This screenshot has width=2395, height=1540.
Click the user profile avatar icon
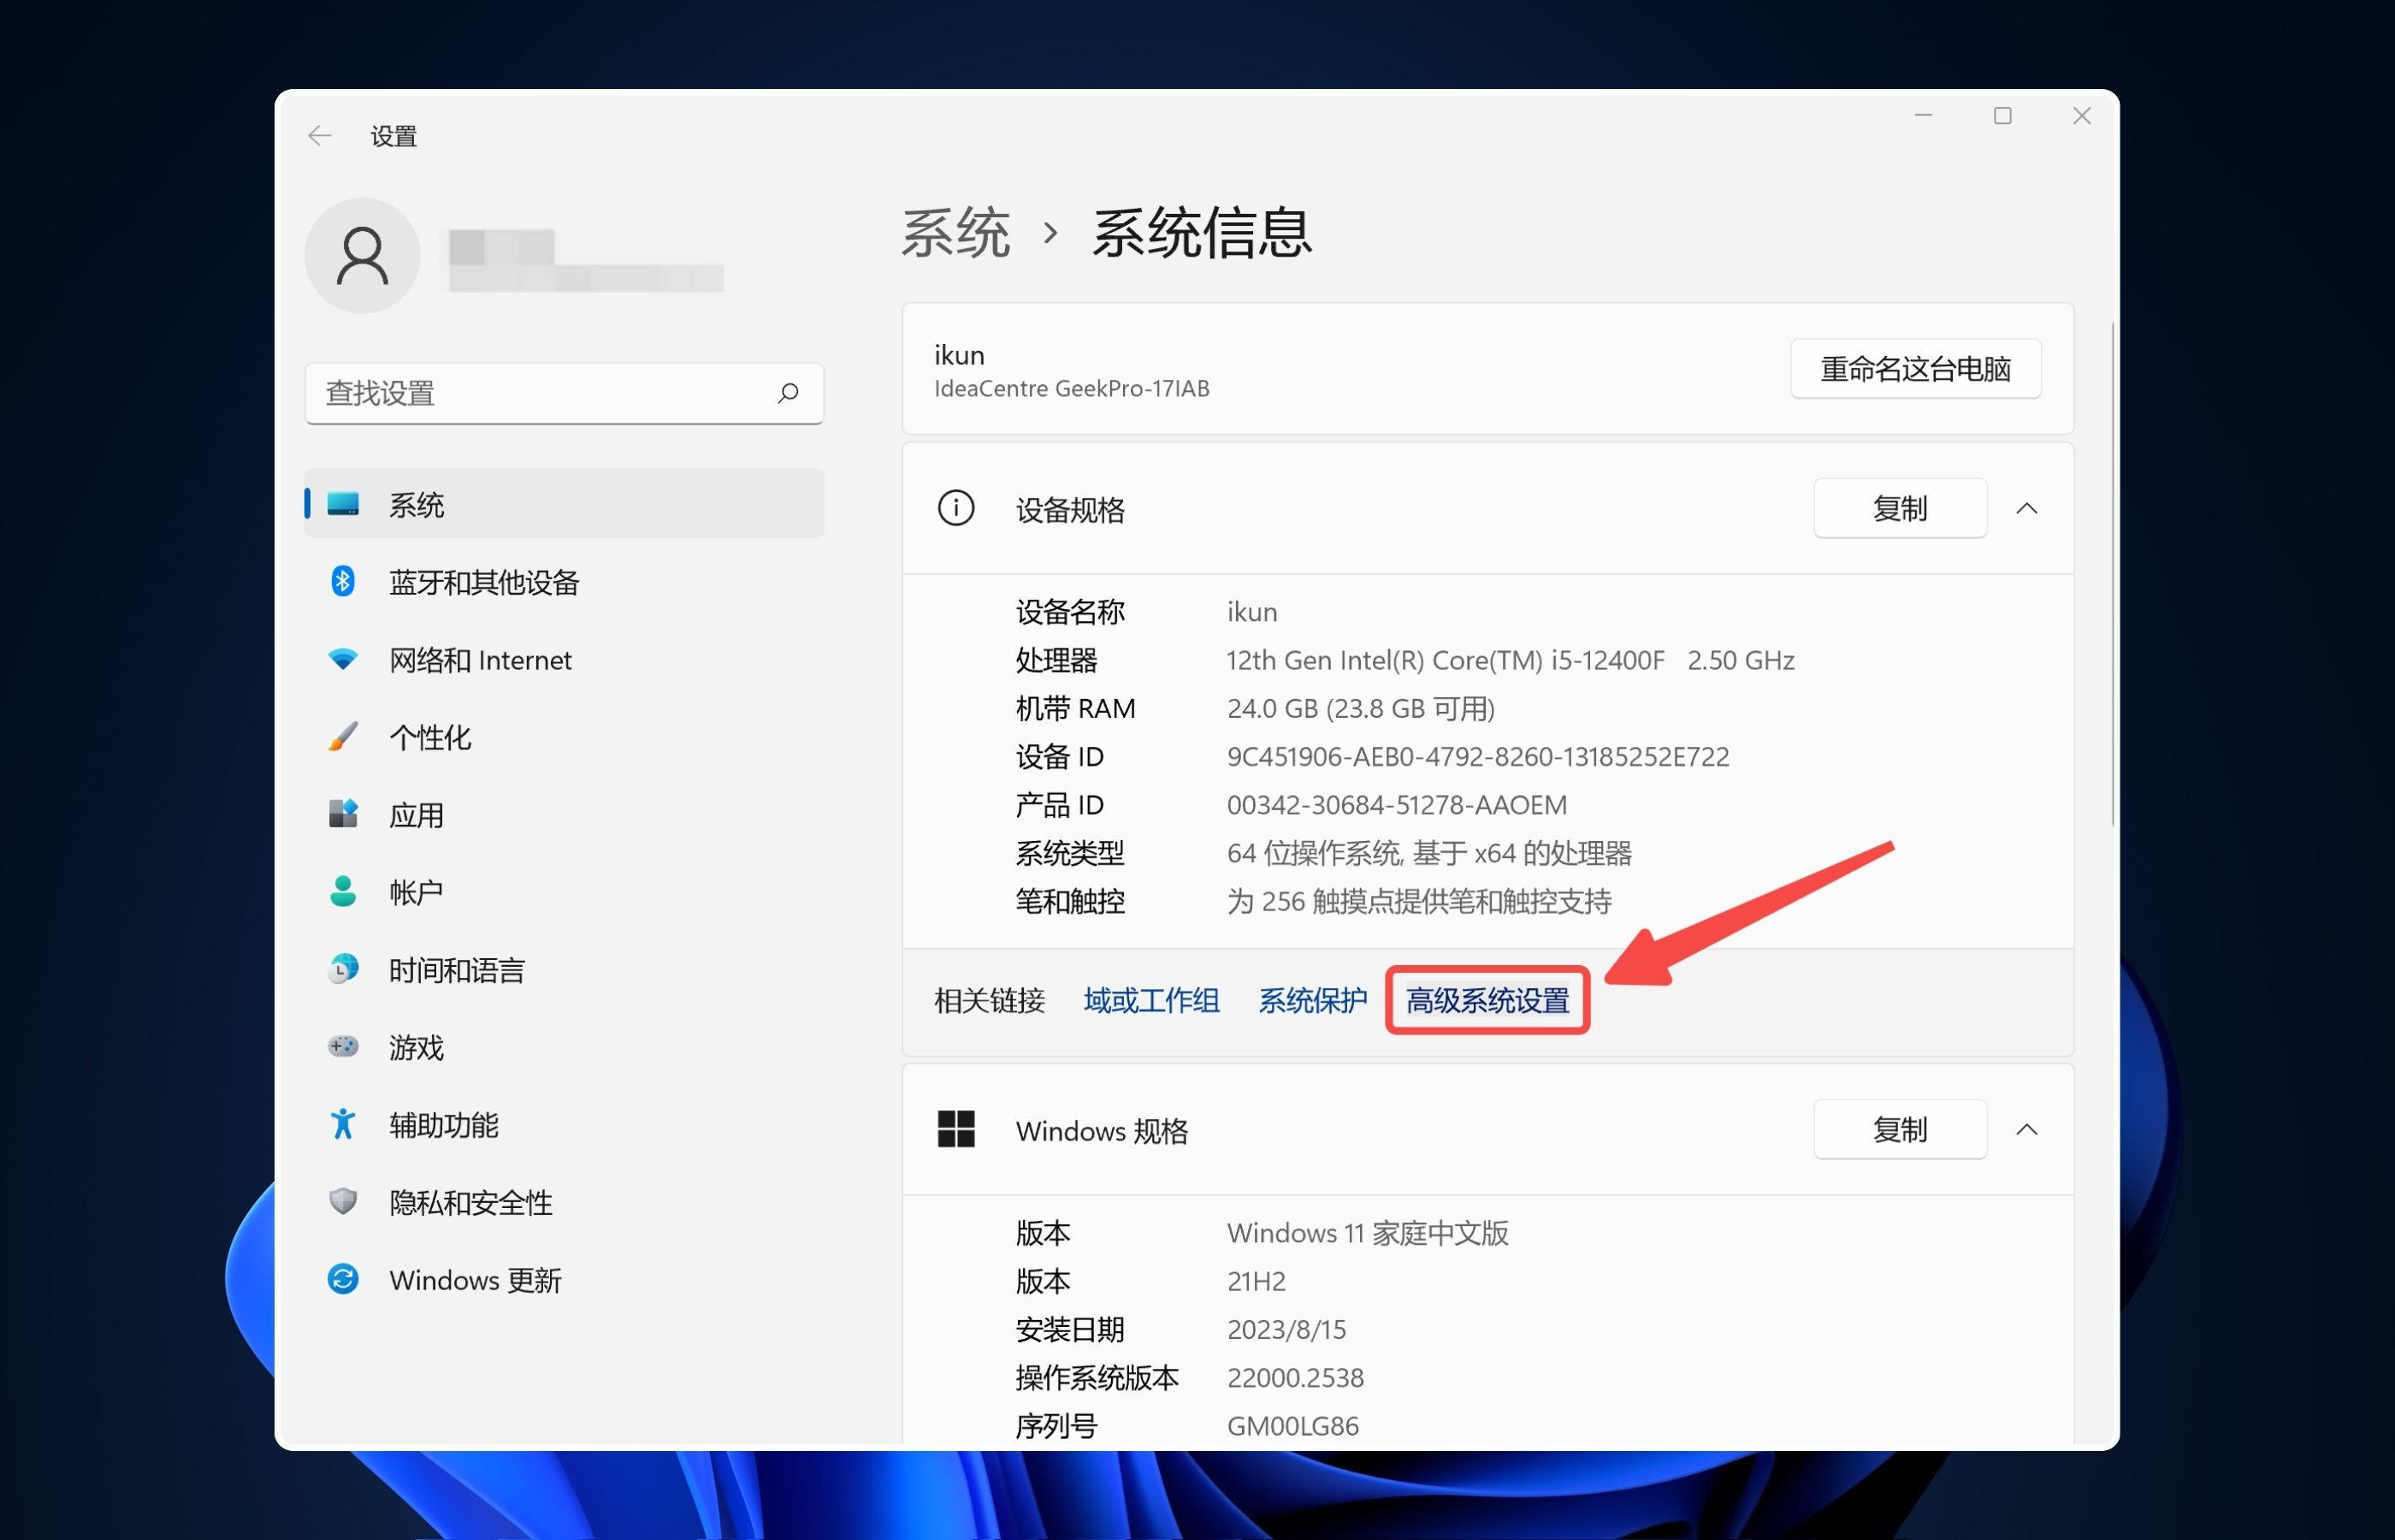click(x=362, y=256)
